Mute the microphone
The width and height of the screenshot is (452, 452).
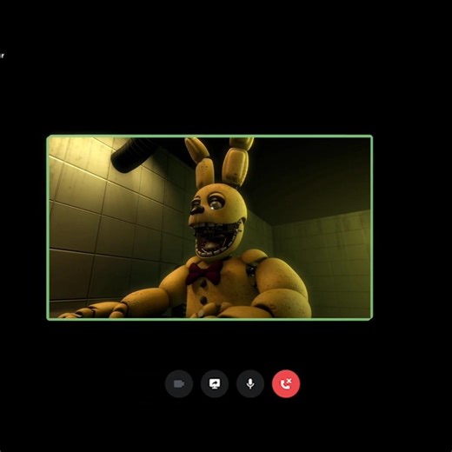[x=250, y=383]
